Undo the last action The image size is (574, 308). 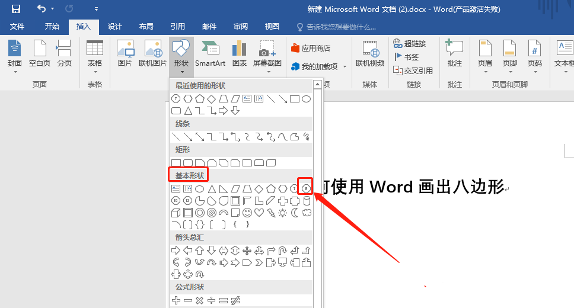(42, 8)
